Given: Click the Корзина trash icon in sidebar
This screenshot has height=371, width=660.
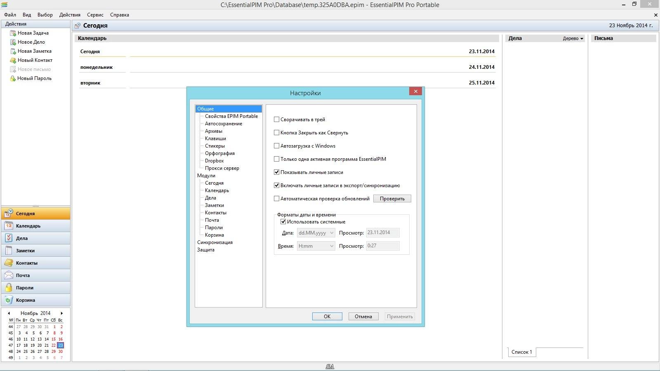Looking at the screenshot, I should [9, 300].
